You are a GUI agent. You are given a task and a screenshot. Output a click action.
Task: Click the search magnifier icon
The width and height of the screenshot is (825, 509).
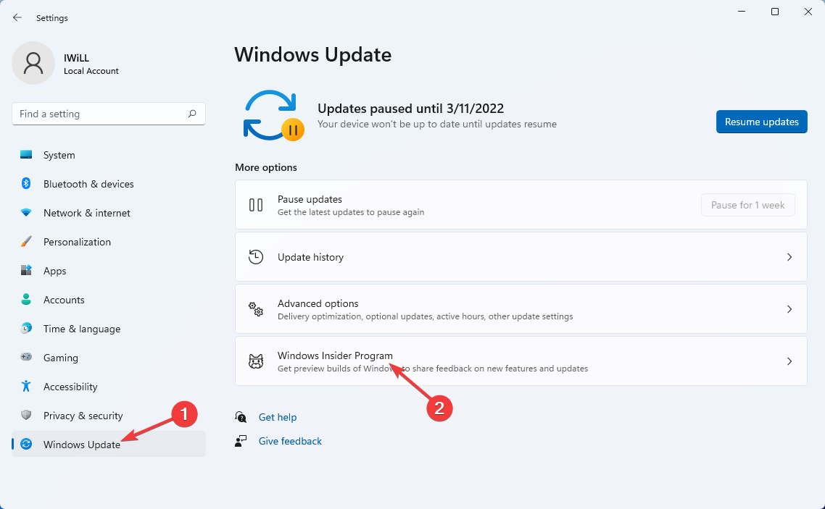coord(192,114)
